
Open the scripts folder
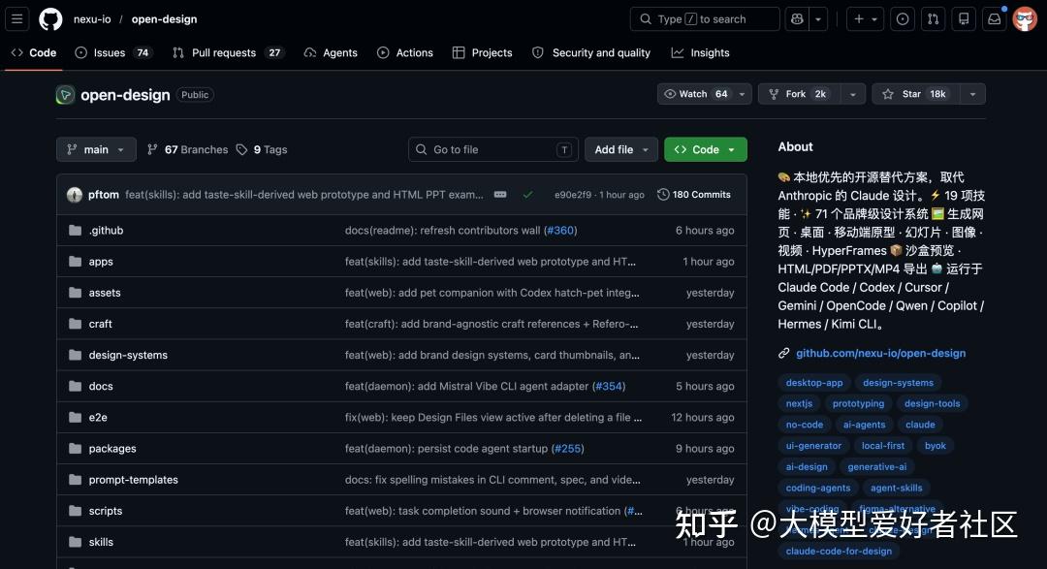tap(106, 511)
